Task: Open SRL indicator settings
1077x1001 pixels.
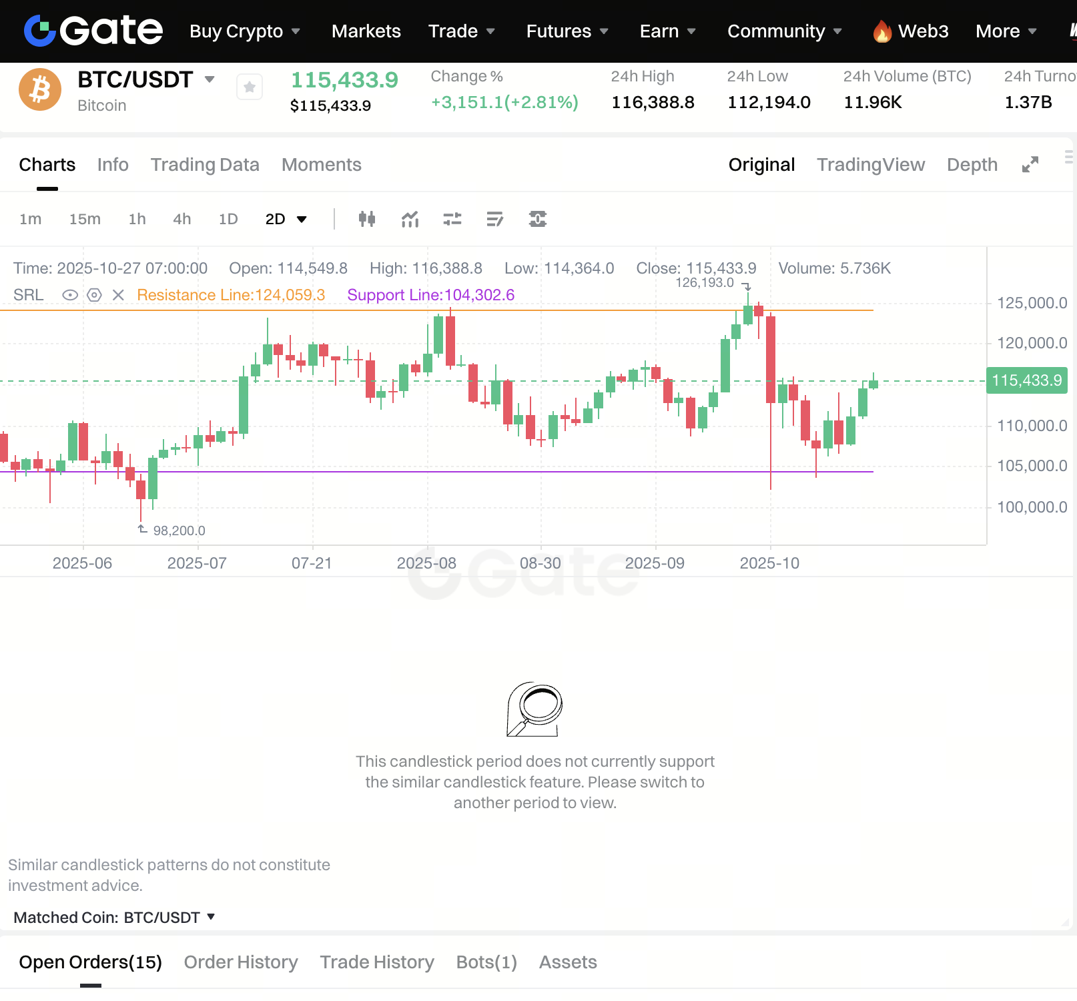Action: pyautogui.click(x=95, y=295)
